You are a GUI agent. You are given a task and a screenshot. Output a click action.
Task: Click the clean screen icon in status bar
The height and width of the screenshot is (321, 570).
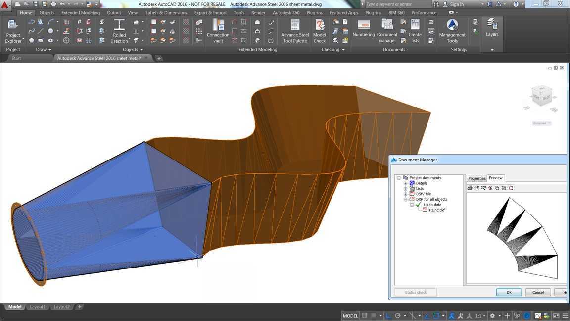click(556, 316)
